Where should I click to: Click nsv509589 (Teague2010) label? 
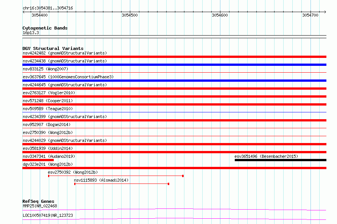click(x=48, y=109)
